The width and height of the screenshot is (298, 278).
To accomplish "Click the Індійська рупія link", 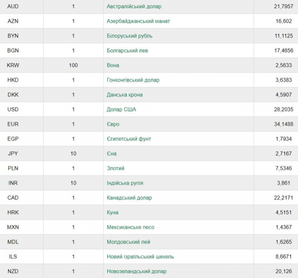I will point(125,183).
